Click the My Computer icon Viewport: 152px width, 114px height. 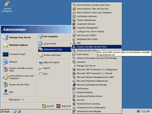pos(41,36)
